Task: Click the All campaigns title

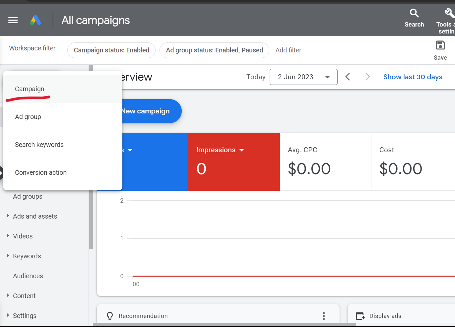Action: (96, 20)
